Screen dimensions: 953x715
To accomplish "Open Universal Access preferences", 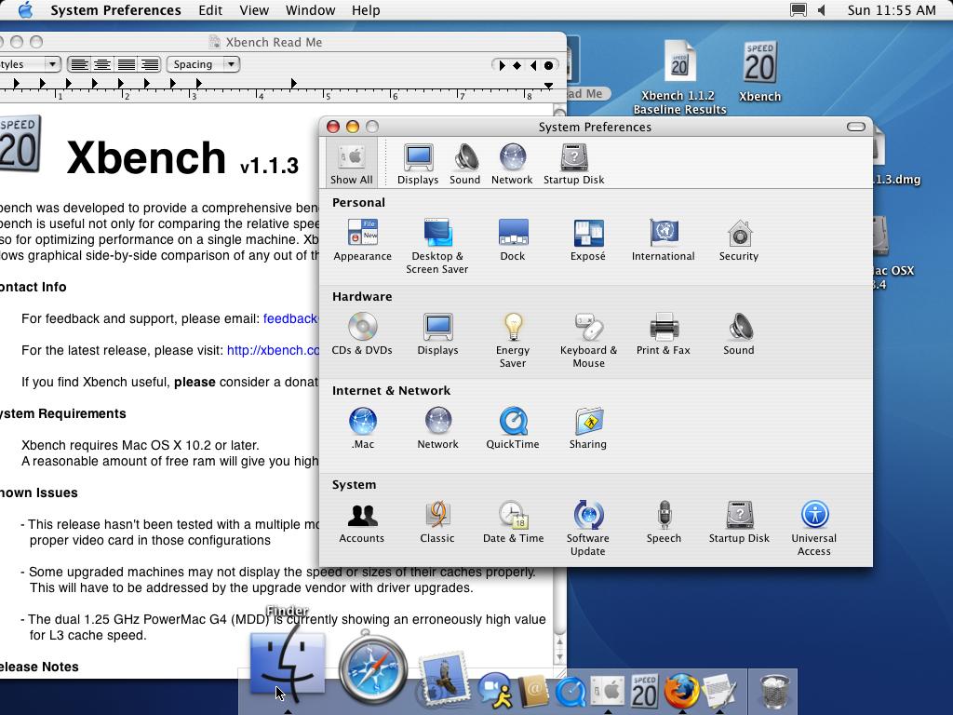I will (813, 529).
